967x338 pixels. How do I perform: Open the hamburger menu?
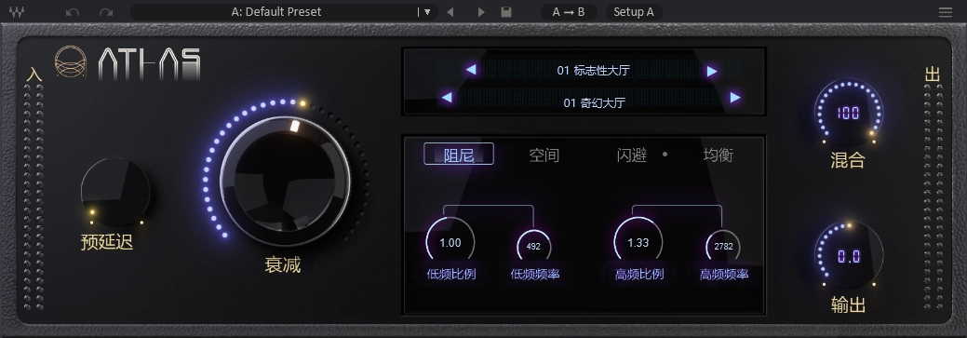click(x=946, y=12)
